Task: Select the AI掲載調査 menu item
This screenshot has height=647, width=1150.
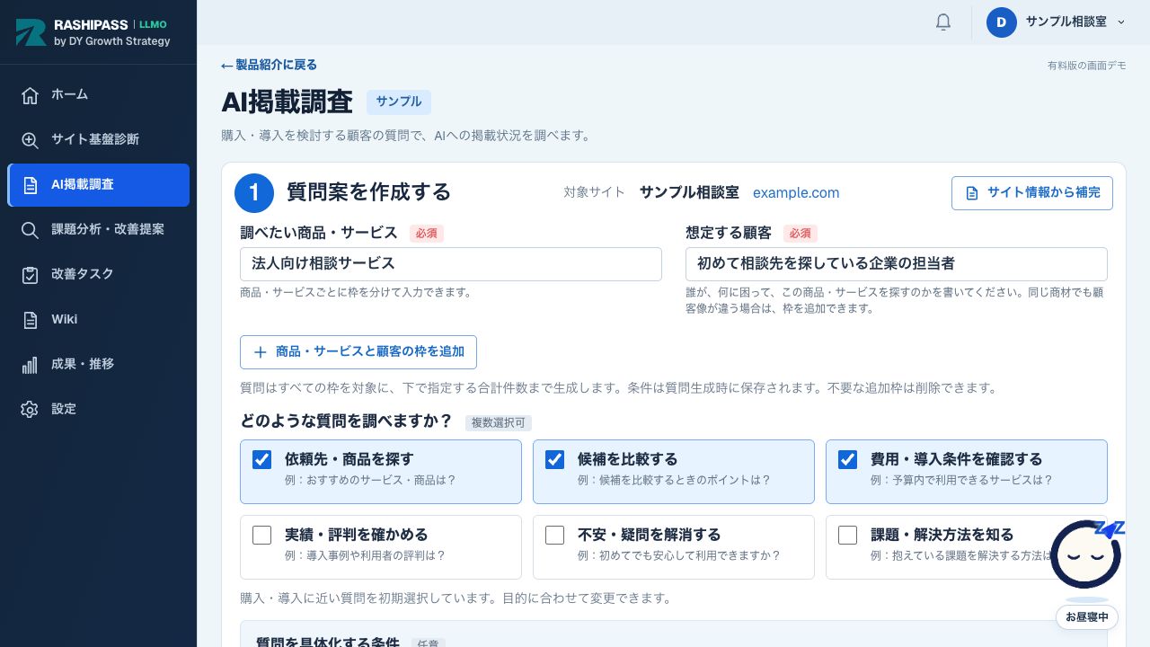Action: click(98, 185)
